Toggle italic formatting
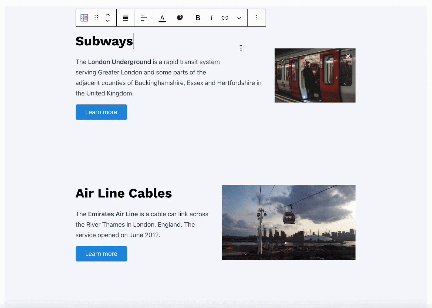This screenshot has height=308, width=432. point(211,18)
